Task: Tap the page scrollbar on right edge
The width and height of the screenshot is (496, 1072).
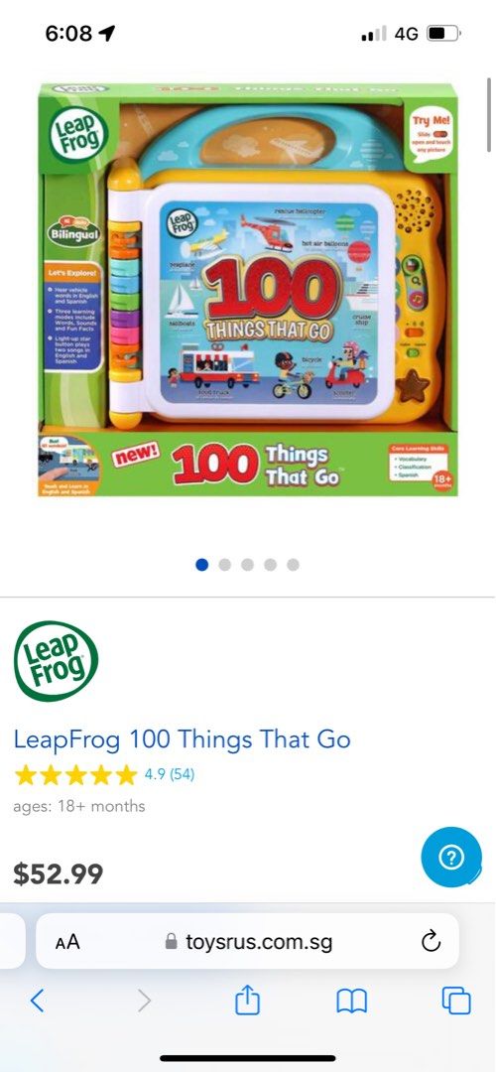Action: tap(489, 115)
